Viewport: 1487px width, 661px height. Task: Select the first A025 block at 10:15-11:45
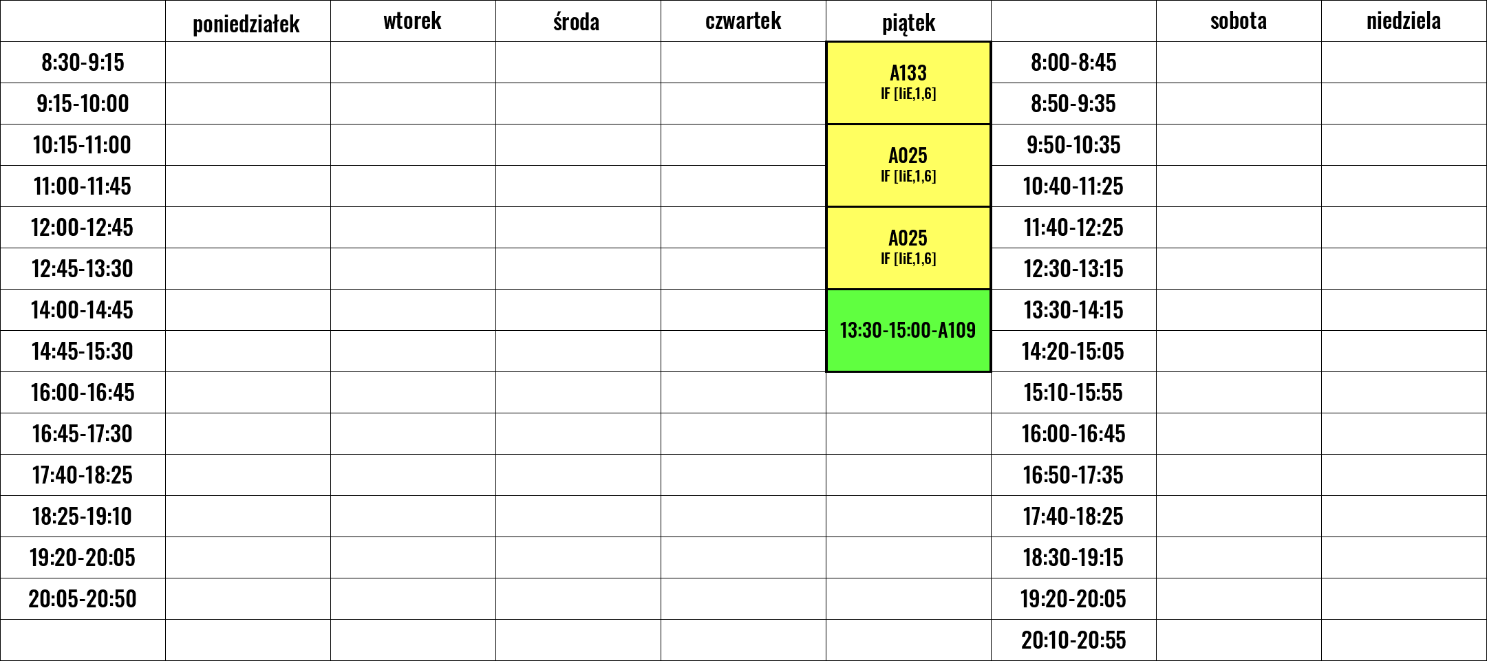(x=908, y=165)
